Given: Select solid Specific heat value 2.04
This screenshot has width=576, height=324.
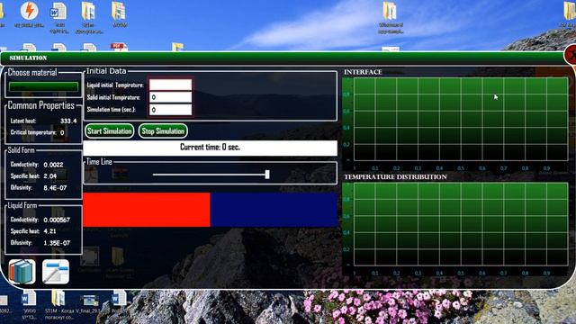Looking at the screenshot, I should coord(50,176).
